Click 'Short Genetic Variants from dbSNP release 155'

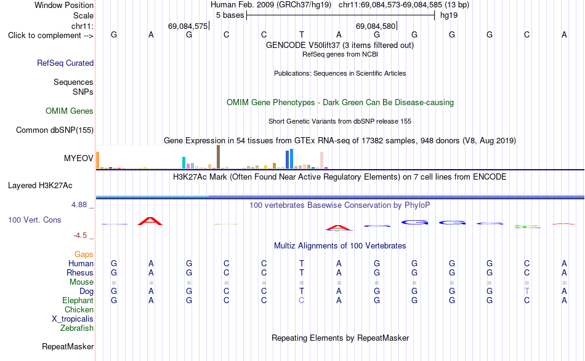tap(340, 121)
